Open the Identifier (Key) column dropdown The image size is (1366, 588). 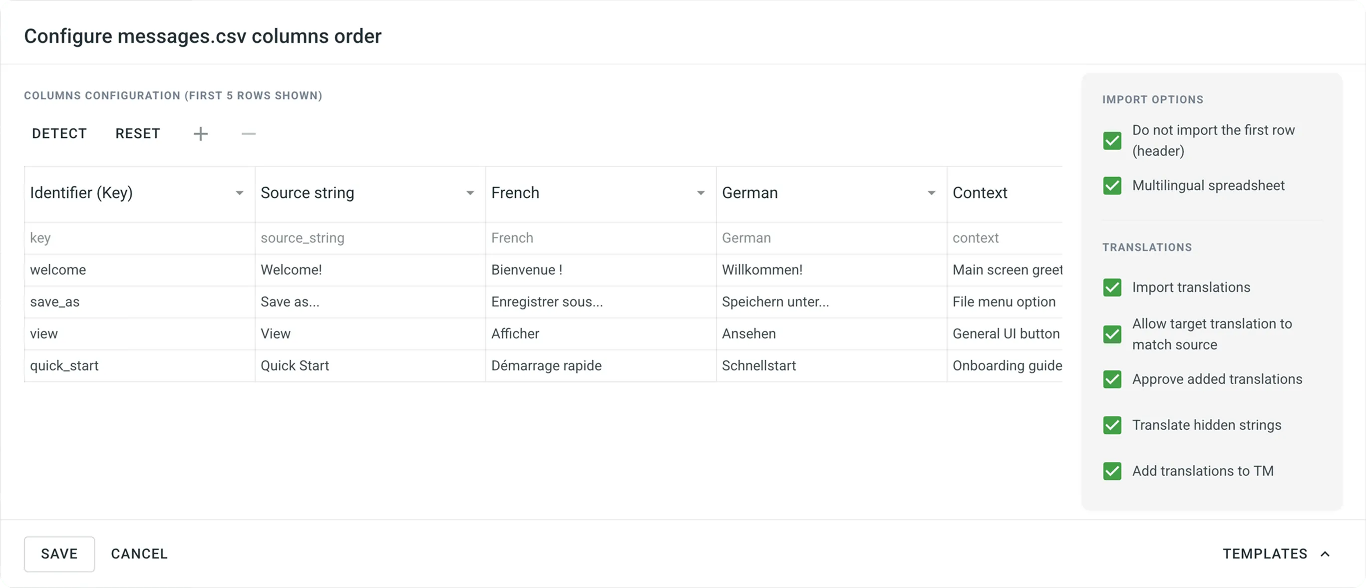tap(240, 193)
